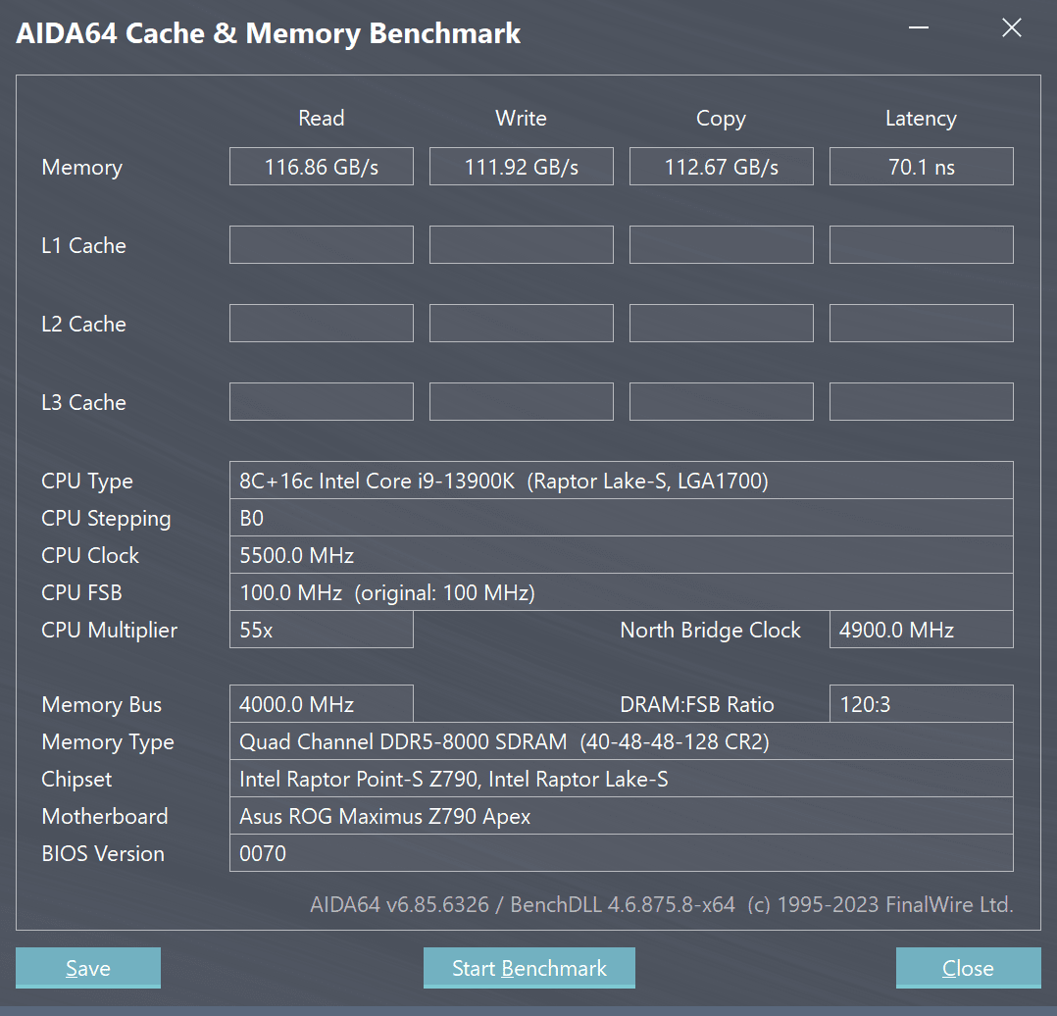Click the DRAM:FSB Ratio label
The height and width of the screenshot is (1016, 1057).
click(x=697, y=704)
